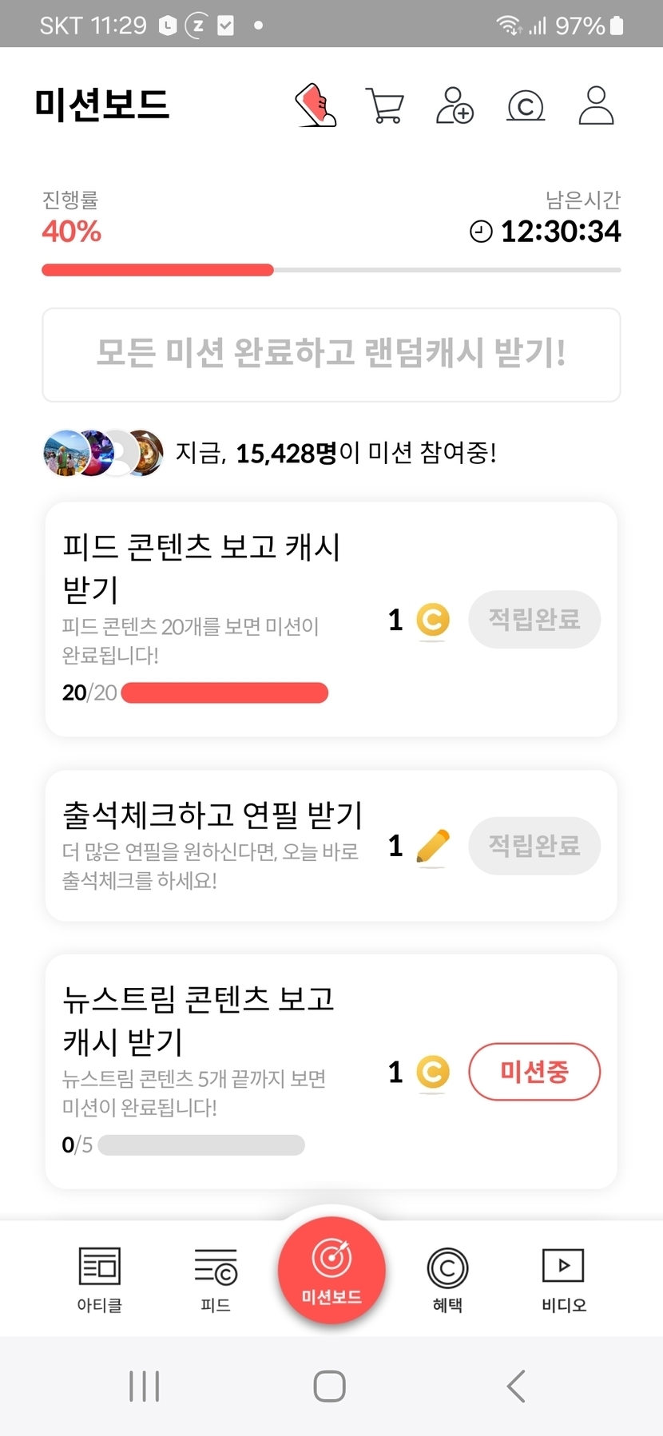
Task: Tap 모든 미션 완료하고 랜덤캐시 받기 button
Action: pos(331,355)
